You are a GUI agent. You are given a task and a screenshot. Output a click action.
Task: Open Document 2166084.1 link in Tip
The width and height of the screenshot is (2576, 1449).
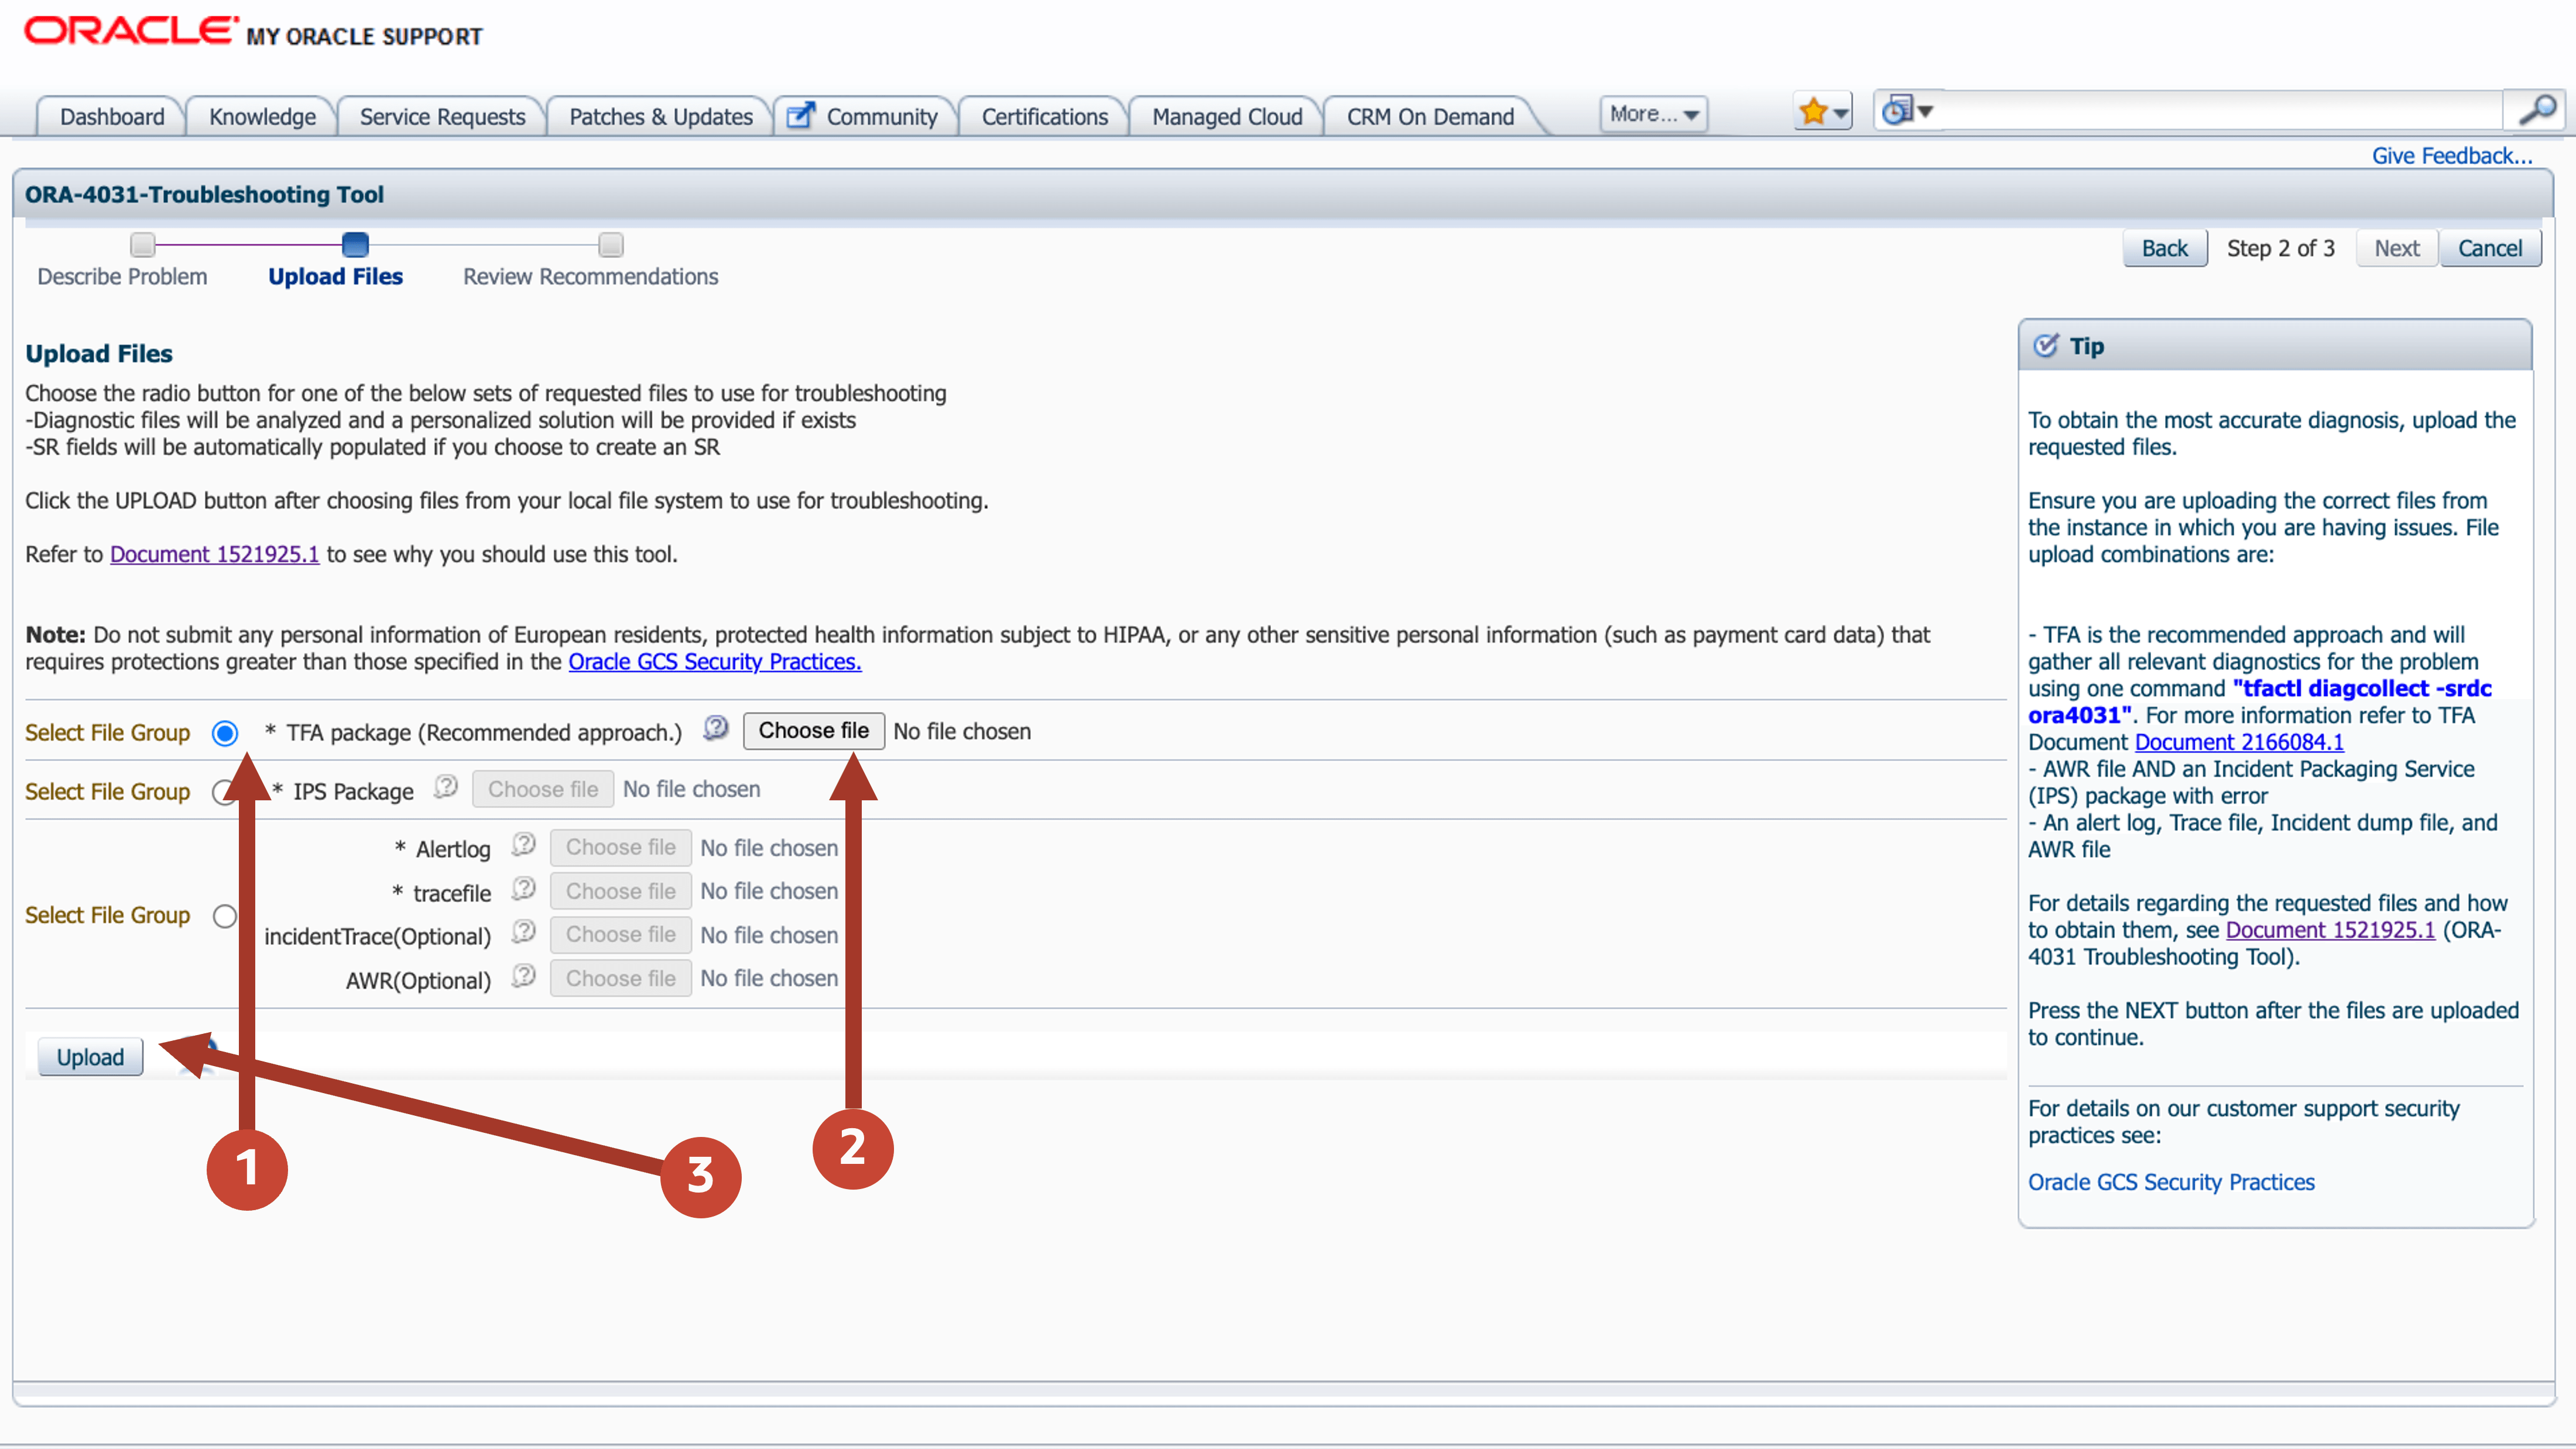(x=2239, y=742)
